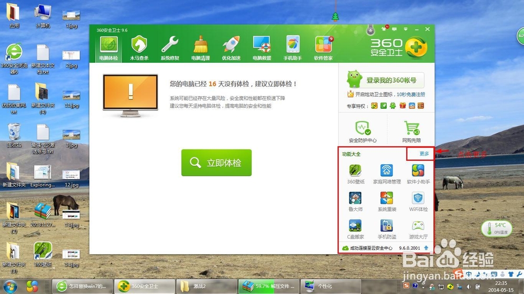Image resolution: width=524 pixels, height=294 pixels.
Task: Go to the 优化加速 rocket tab
Action: pos(231,48)
